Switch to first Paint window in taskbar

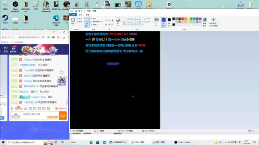pos(140,142)
